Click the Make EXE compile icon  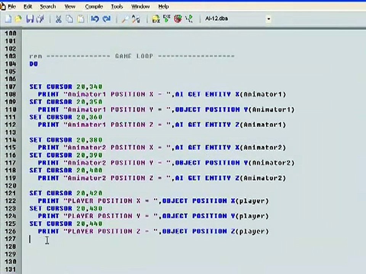(156, 19)
